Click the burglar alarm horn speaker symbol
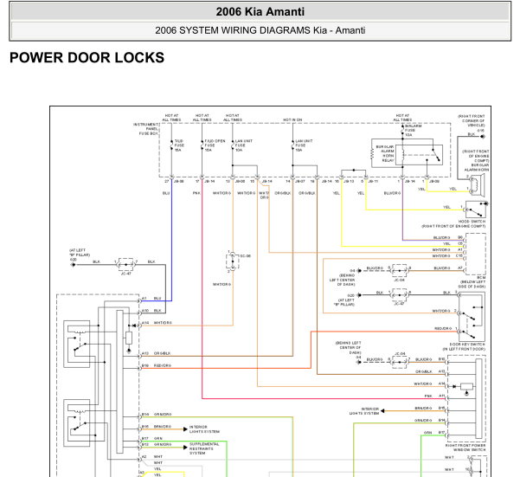 [477, 186]
